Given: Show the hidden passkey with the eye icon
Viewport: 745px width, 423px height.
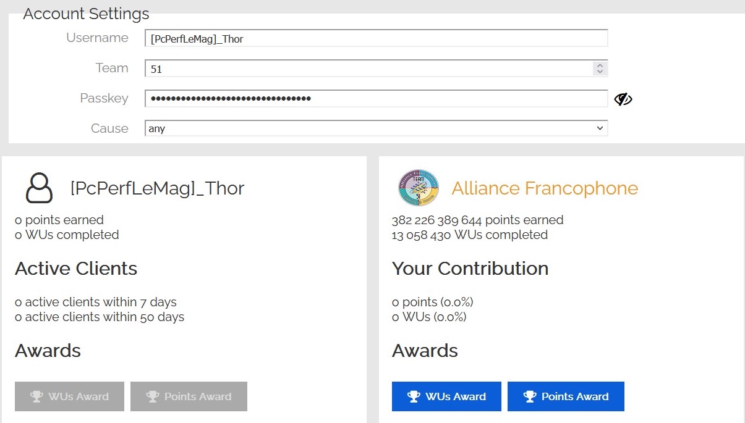Looking at the screenshot, I should coord(623,99).
